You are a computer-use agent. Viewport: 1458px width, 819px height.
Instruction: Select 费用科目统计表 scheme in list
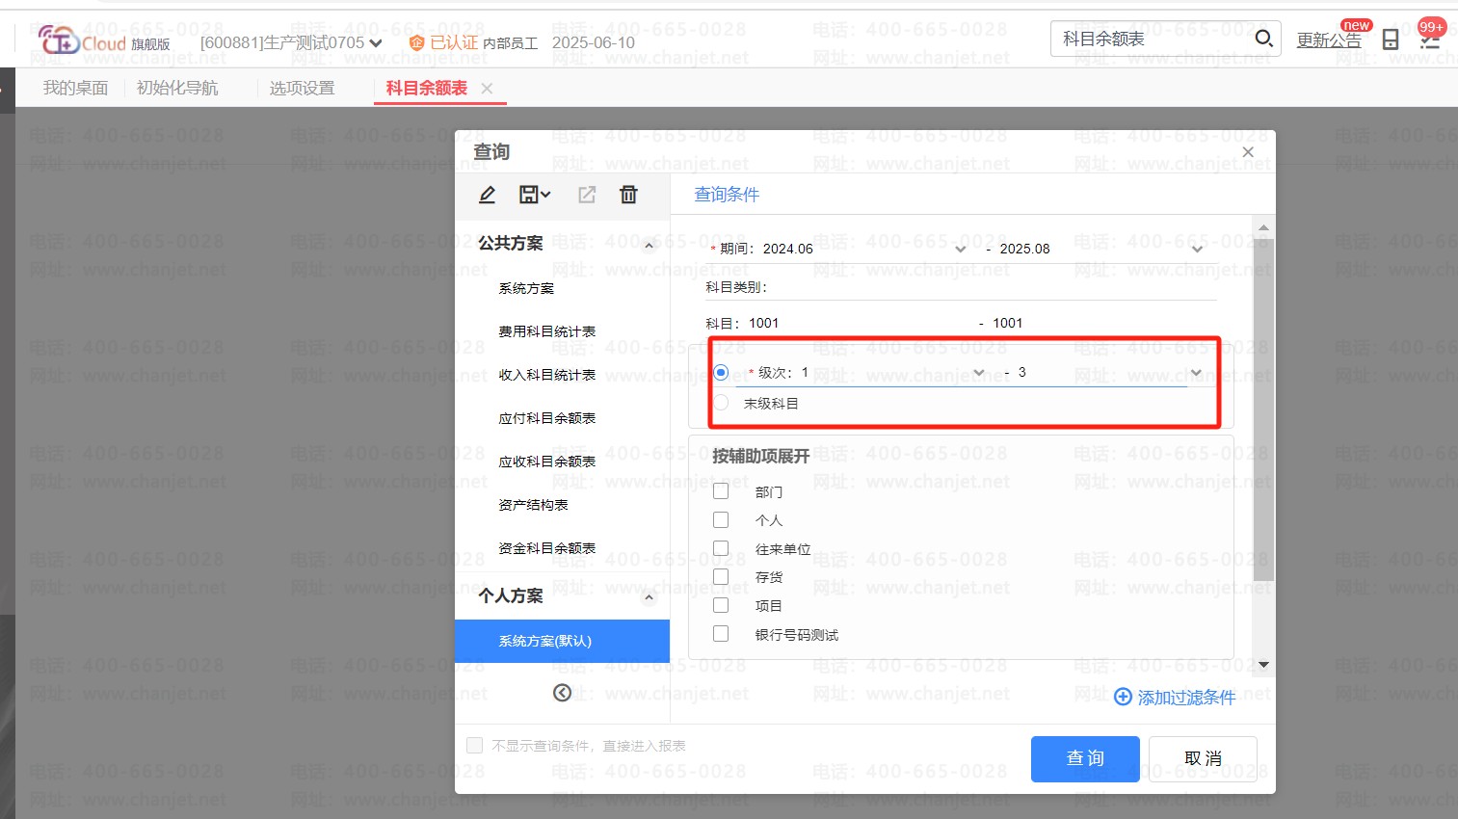(546, 331)
